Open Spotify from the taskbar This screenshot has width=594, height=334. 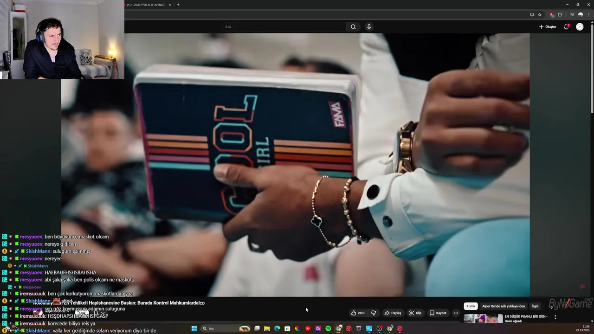(x=328, y=328)
